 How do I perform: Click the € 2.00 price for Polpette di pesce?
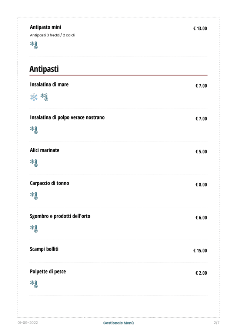201,273
